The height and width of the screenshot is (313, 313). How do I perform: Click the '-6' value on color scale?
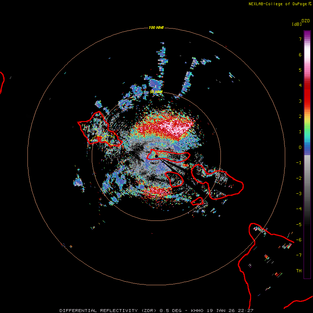point(299,240)
